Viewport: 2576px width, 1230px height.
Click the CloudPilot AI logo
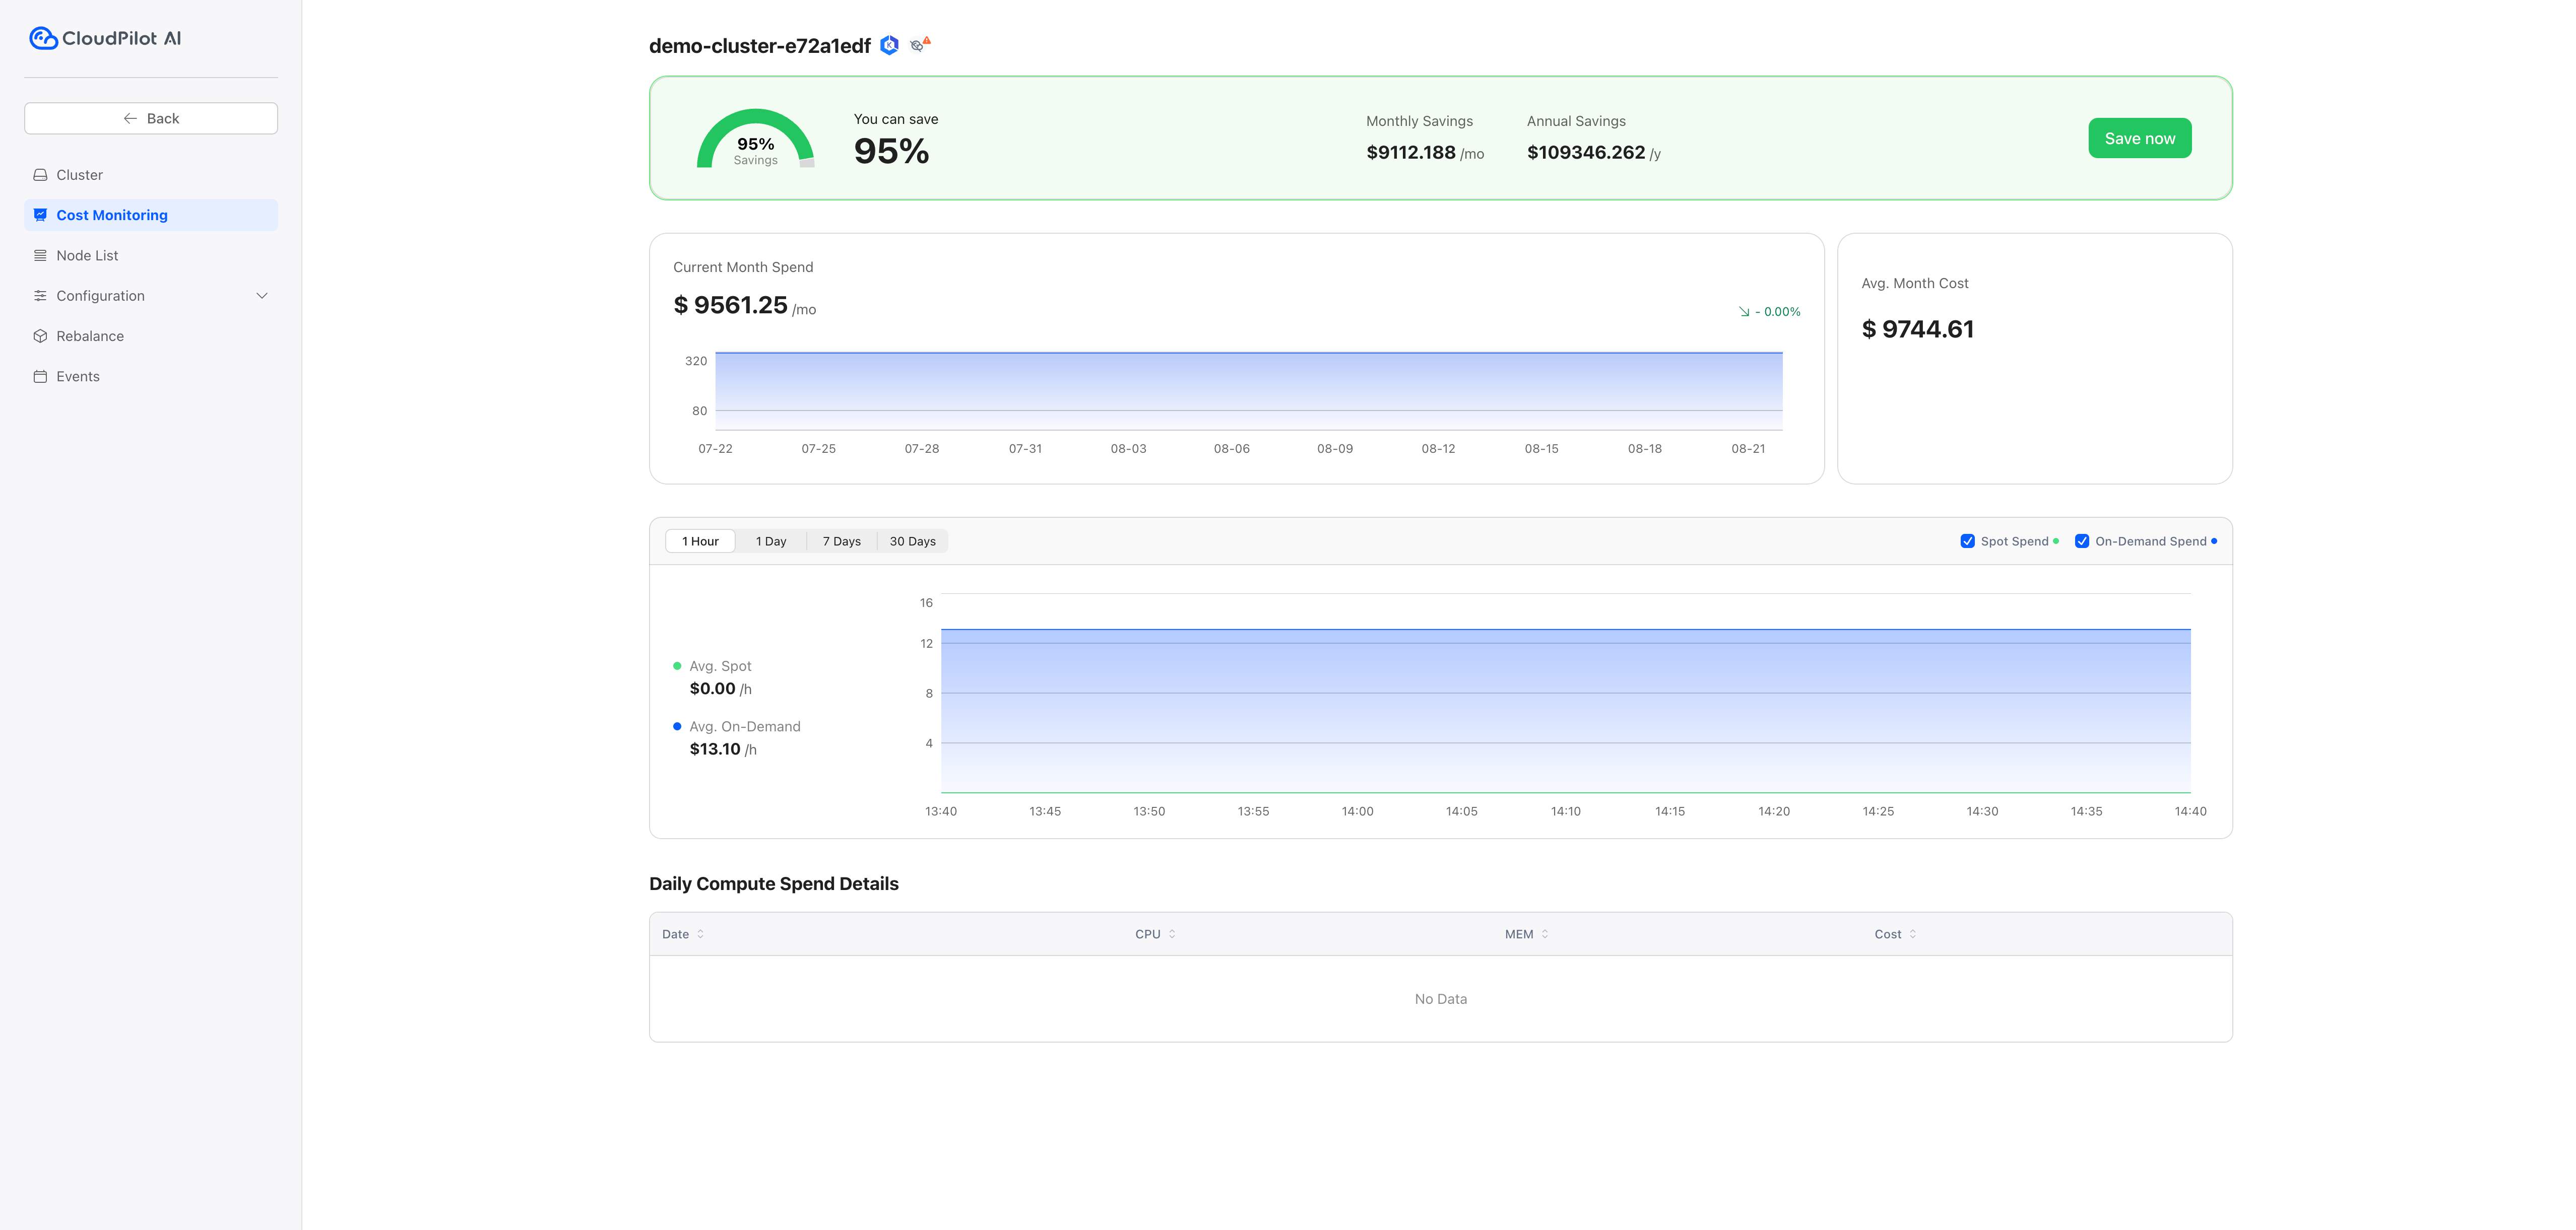click(x=104, y=37)
